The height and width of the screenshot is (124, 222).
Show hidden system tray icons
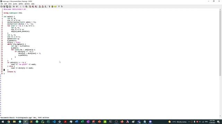(x=189, y=122)
